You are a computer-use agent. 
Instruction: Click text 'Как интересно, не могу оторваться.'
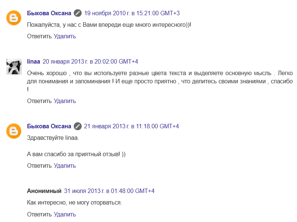click(75, 203)
